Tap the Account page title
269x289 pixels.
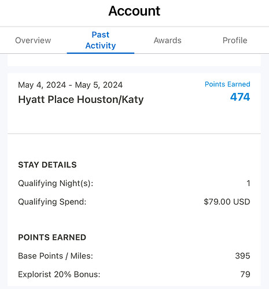pyautogui.click(x=134, y=11)
